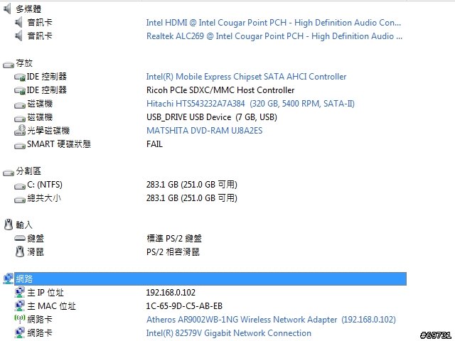The height and width of the screenshot is (341, 455).
Task: Select the 總共大小 label
Action: coord(44,198)
